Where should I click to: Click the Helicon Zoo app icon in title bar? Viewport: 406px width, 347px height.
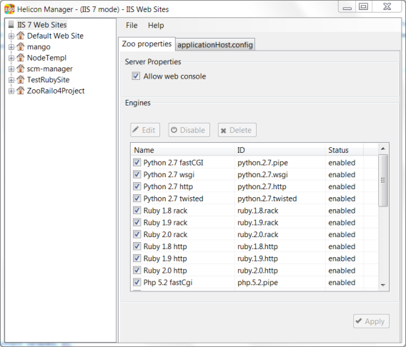[9, 9]
